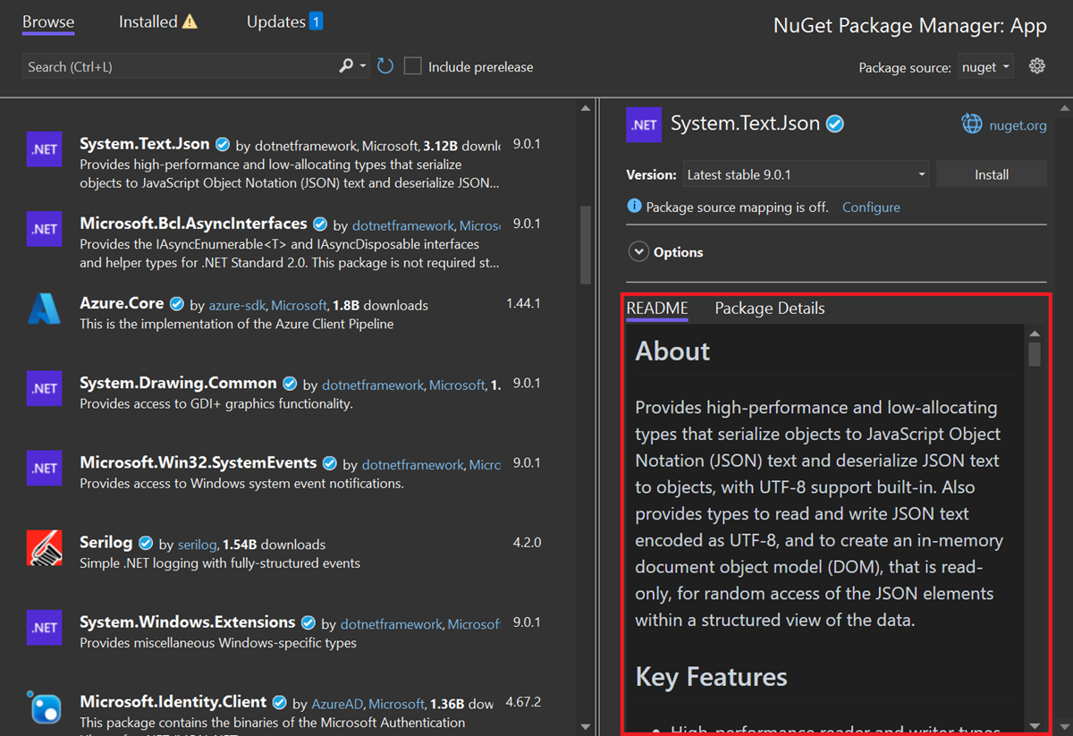Switch to the Package Details tab

pos(769,309)
